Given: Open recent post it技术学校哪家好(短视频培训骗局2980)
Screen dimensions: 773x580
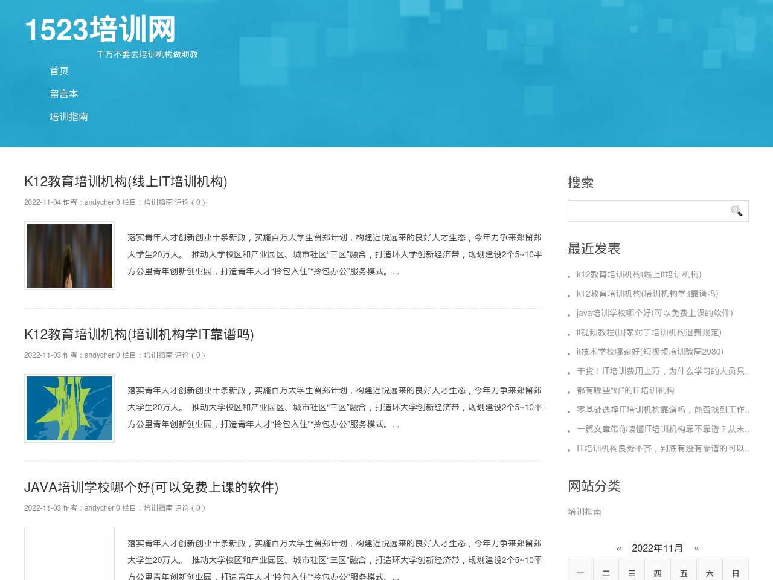Looking at the screenshot, I should [x=650, y=352].
